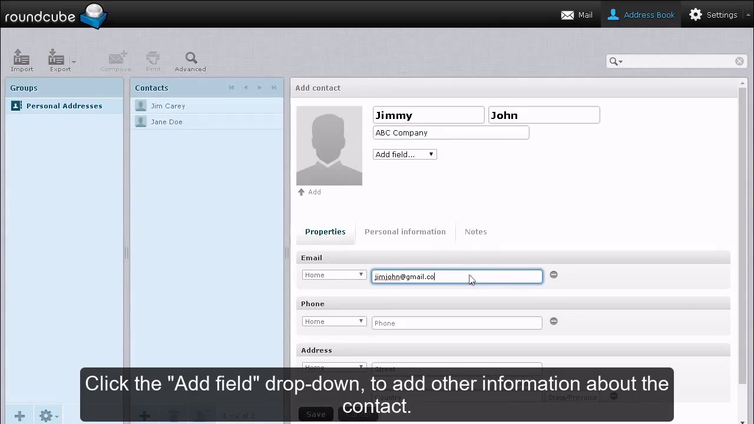Click the Phone number input field

(x=457, y=323)
